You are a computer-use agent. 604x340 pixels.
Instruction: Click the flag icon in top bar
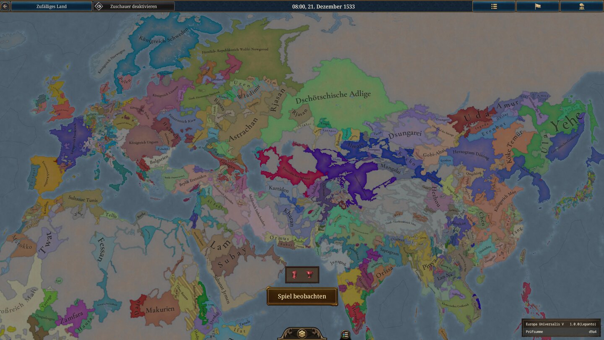pos(538,6)
